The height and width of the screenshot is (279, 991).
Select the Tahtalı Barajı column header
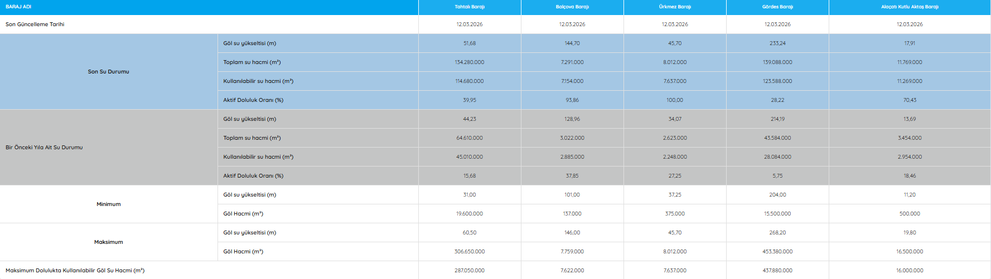[470, 7]
